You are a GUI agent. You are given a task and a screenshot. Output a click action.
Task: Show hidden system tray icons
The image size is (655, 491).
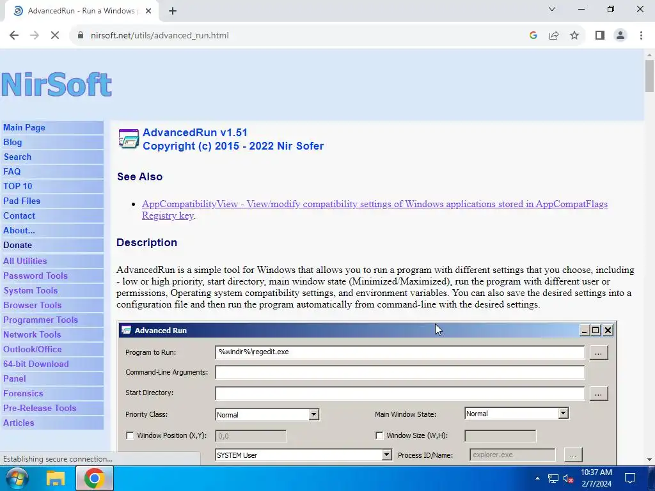coord(537,478)
